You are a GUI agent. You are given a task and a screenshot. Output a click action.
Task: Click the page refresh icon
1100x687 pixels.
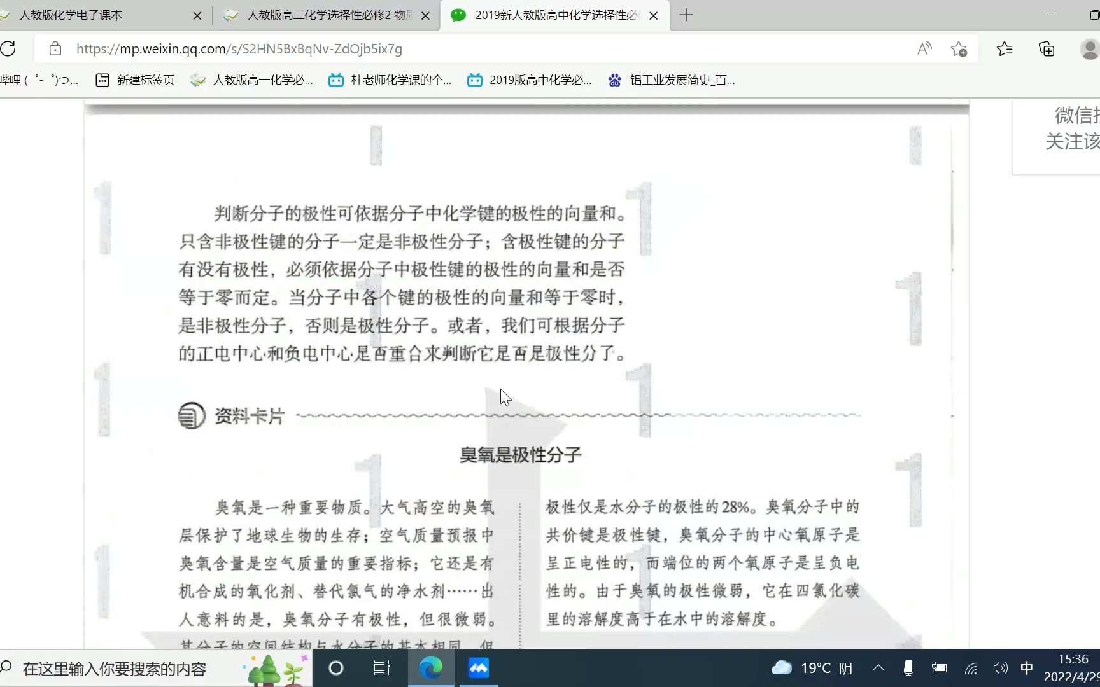[x=9, y=48]
